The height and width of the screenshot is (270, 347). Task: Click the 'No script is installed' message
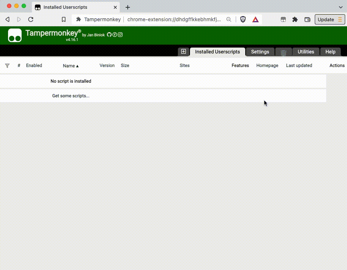tap(71, 81)
